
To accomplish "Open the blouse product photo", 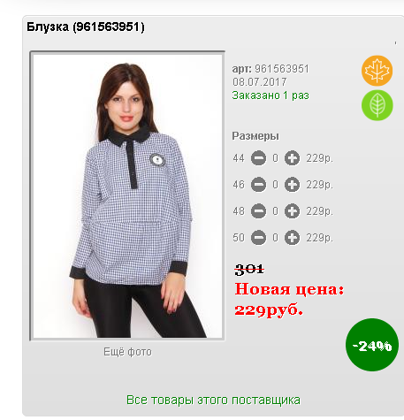I will point(127,196).
